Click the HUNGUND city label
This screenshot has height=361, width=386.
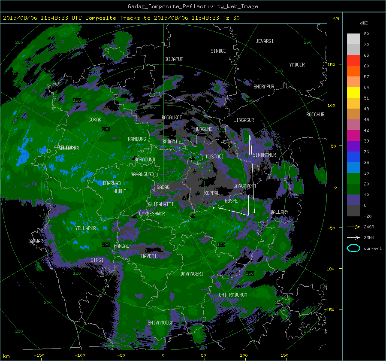[x=203, y=129]
